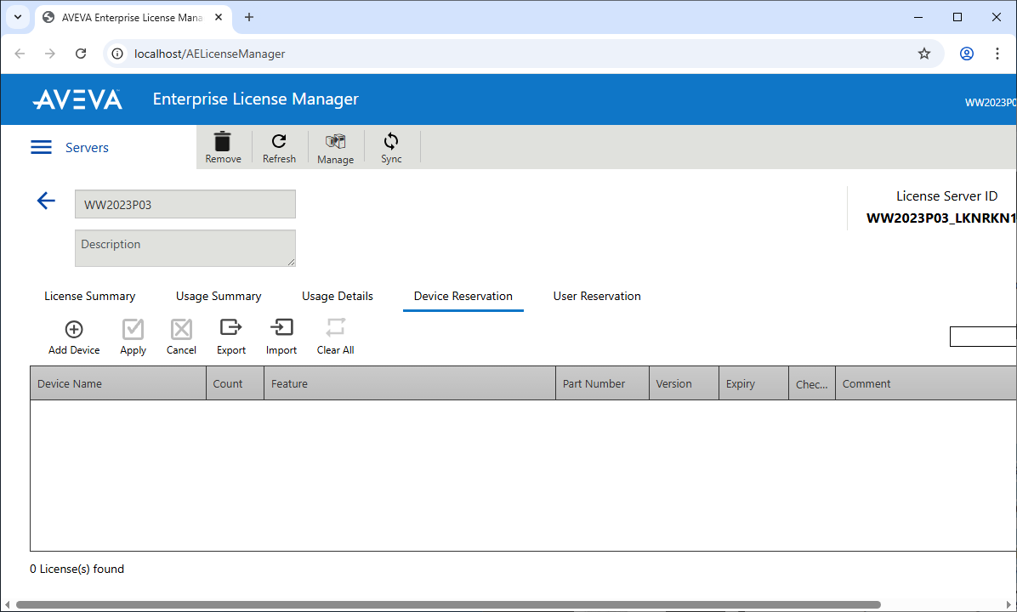Click the search box above the table
Viewport: 1017px width, 612px height.
point(983,337)
